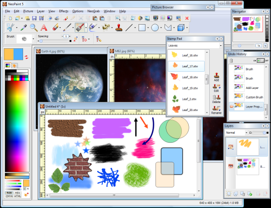Switch to star favorites color tab

(15, 65)
